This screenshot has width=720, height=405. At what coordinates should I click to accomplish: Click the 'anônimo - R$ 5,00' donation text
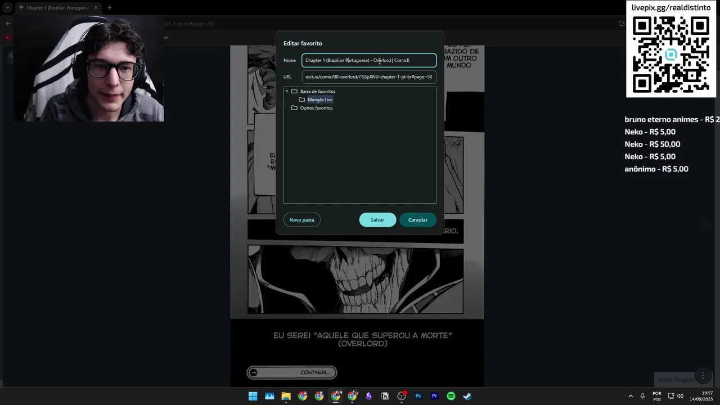(x=656, y=169)
